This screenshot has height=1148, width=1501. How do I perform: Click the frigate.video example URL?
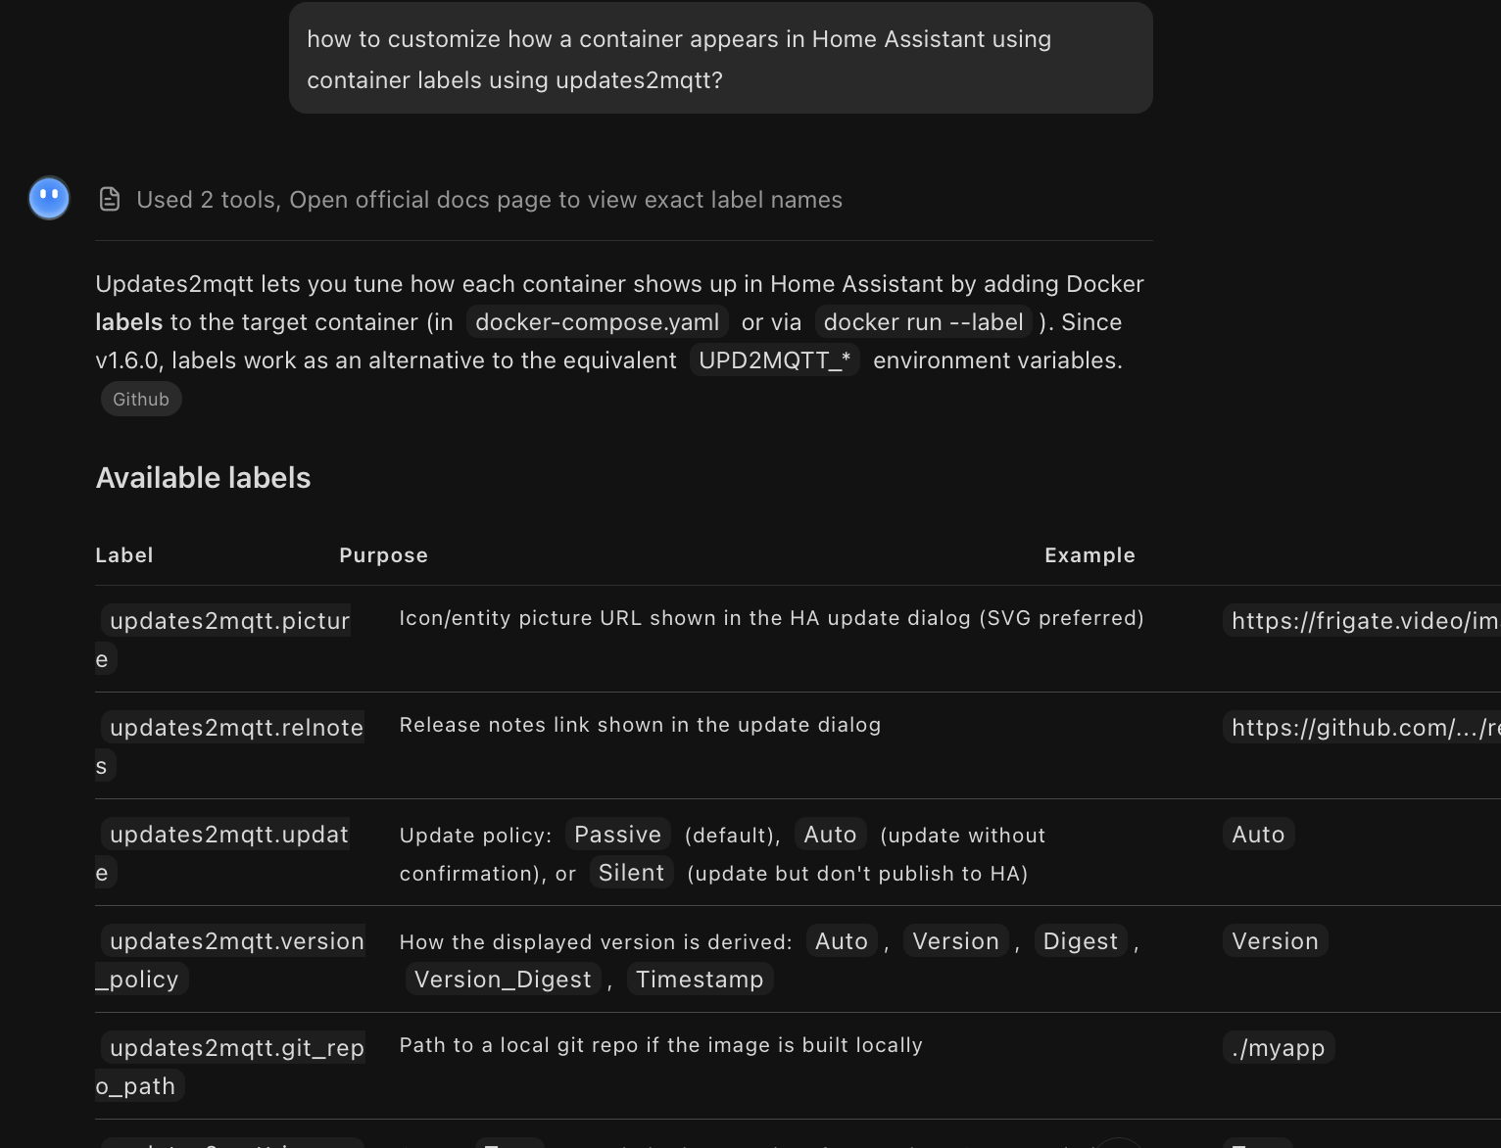coord(1362,621)
